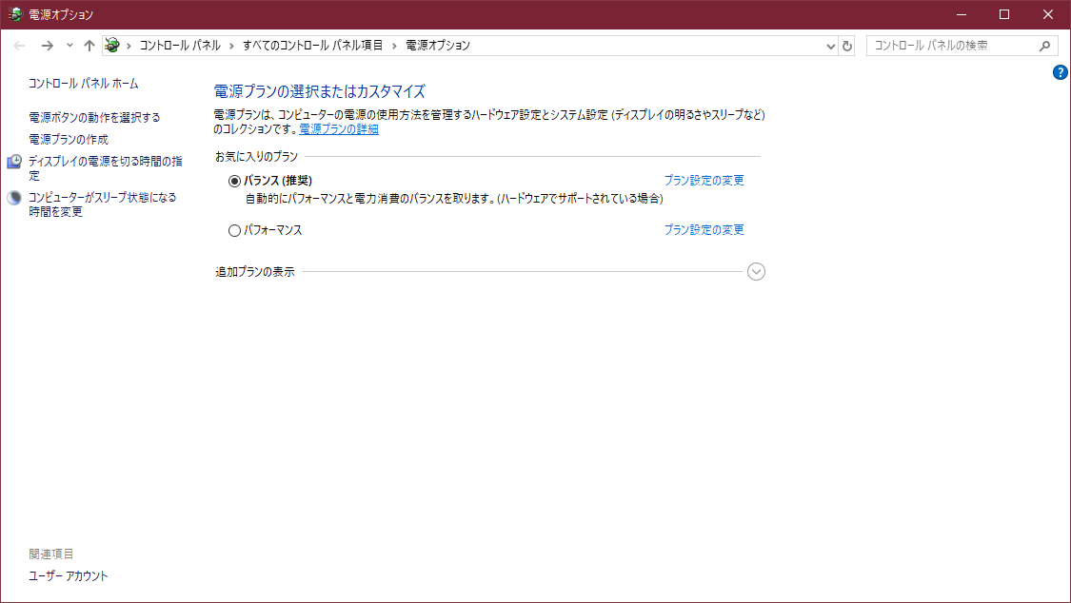Select the バランス (推奨) radio button
This screenshot has width=1071, height=603.
click(234, 181)
